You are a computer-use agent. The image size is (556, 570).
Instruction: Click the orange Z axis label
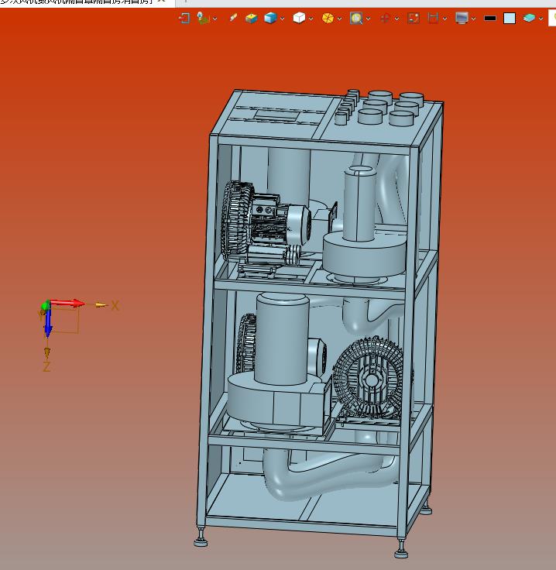pyautogui.click(x=46, y=367)
